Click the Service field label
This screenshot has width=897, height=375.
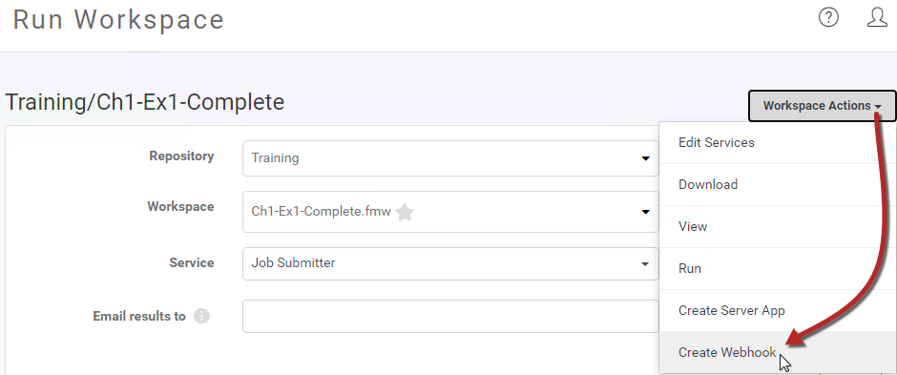pyautogui.click(x=192, y=263)
